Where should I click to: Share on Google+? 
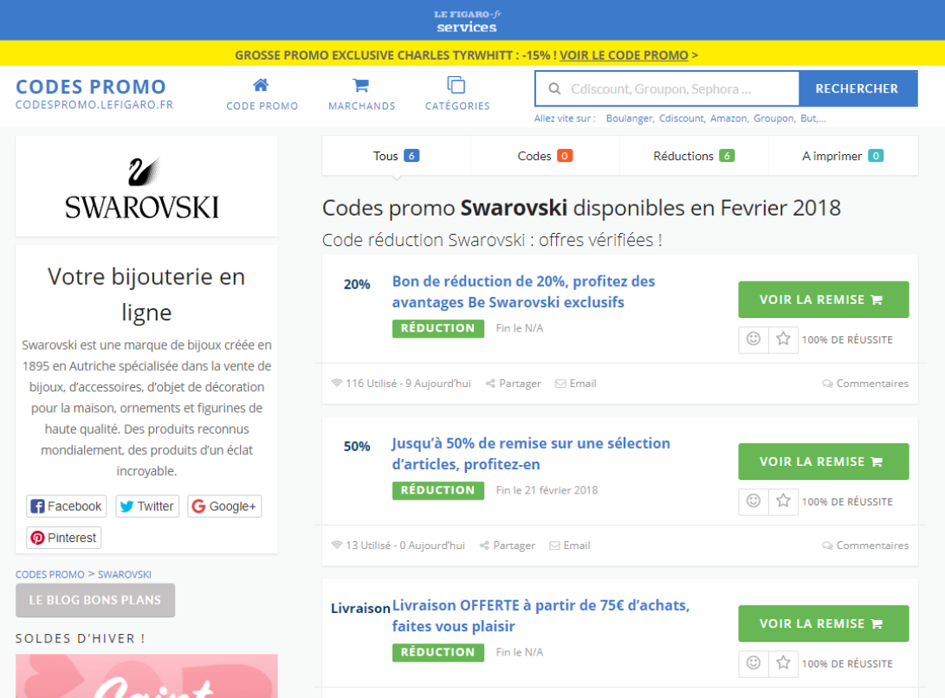(x=224, y=507)
